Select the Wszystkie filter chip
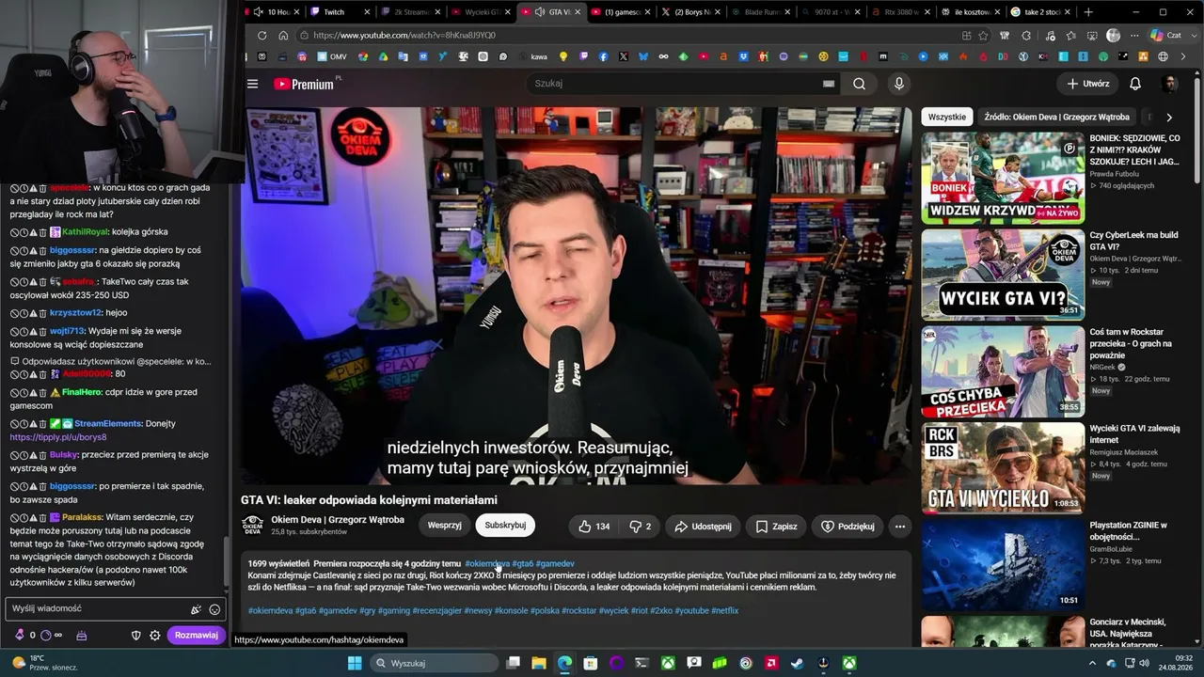Image resolution: width=1204 pixels, height=677 pixels. click(x=947, y=118)
